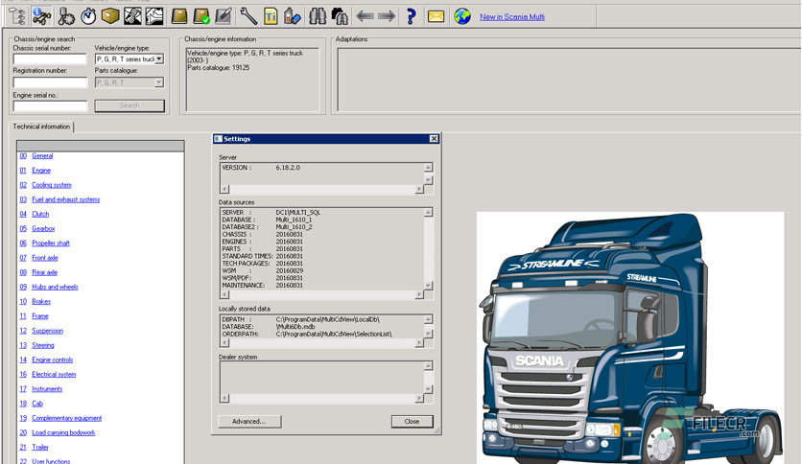The height and width of the screenshot is (464, 802).
Task: Click Close button in Settings dialog
Action: click(x=412, y=421)
